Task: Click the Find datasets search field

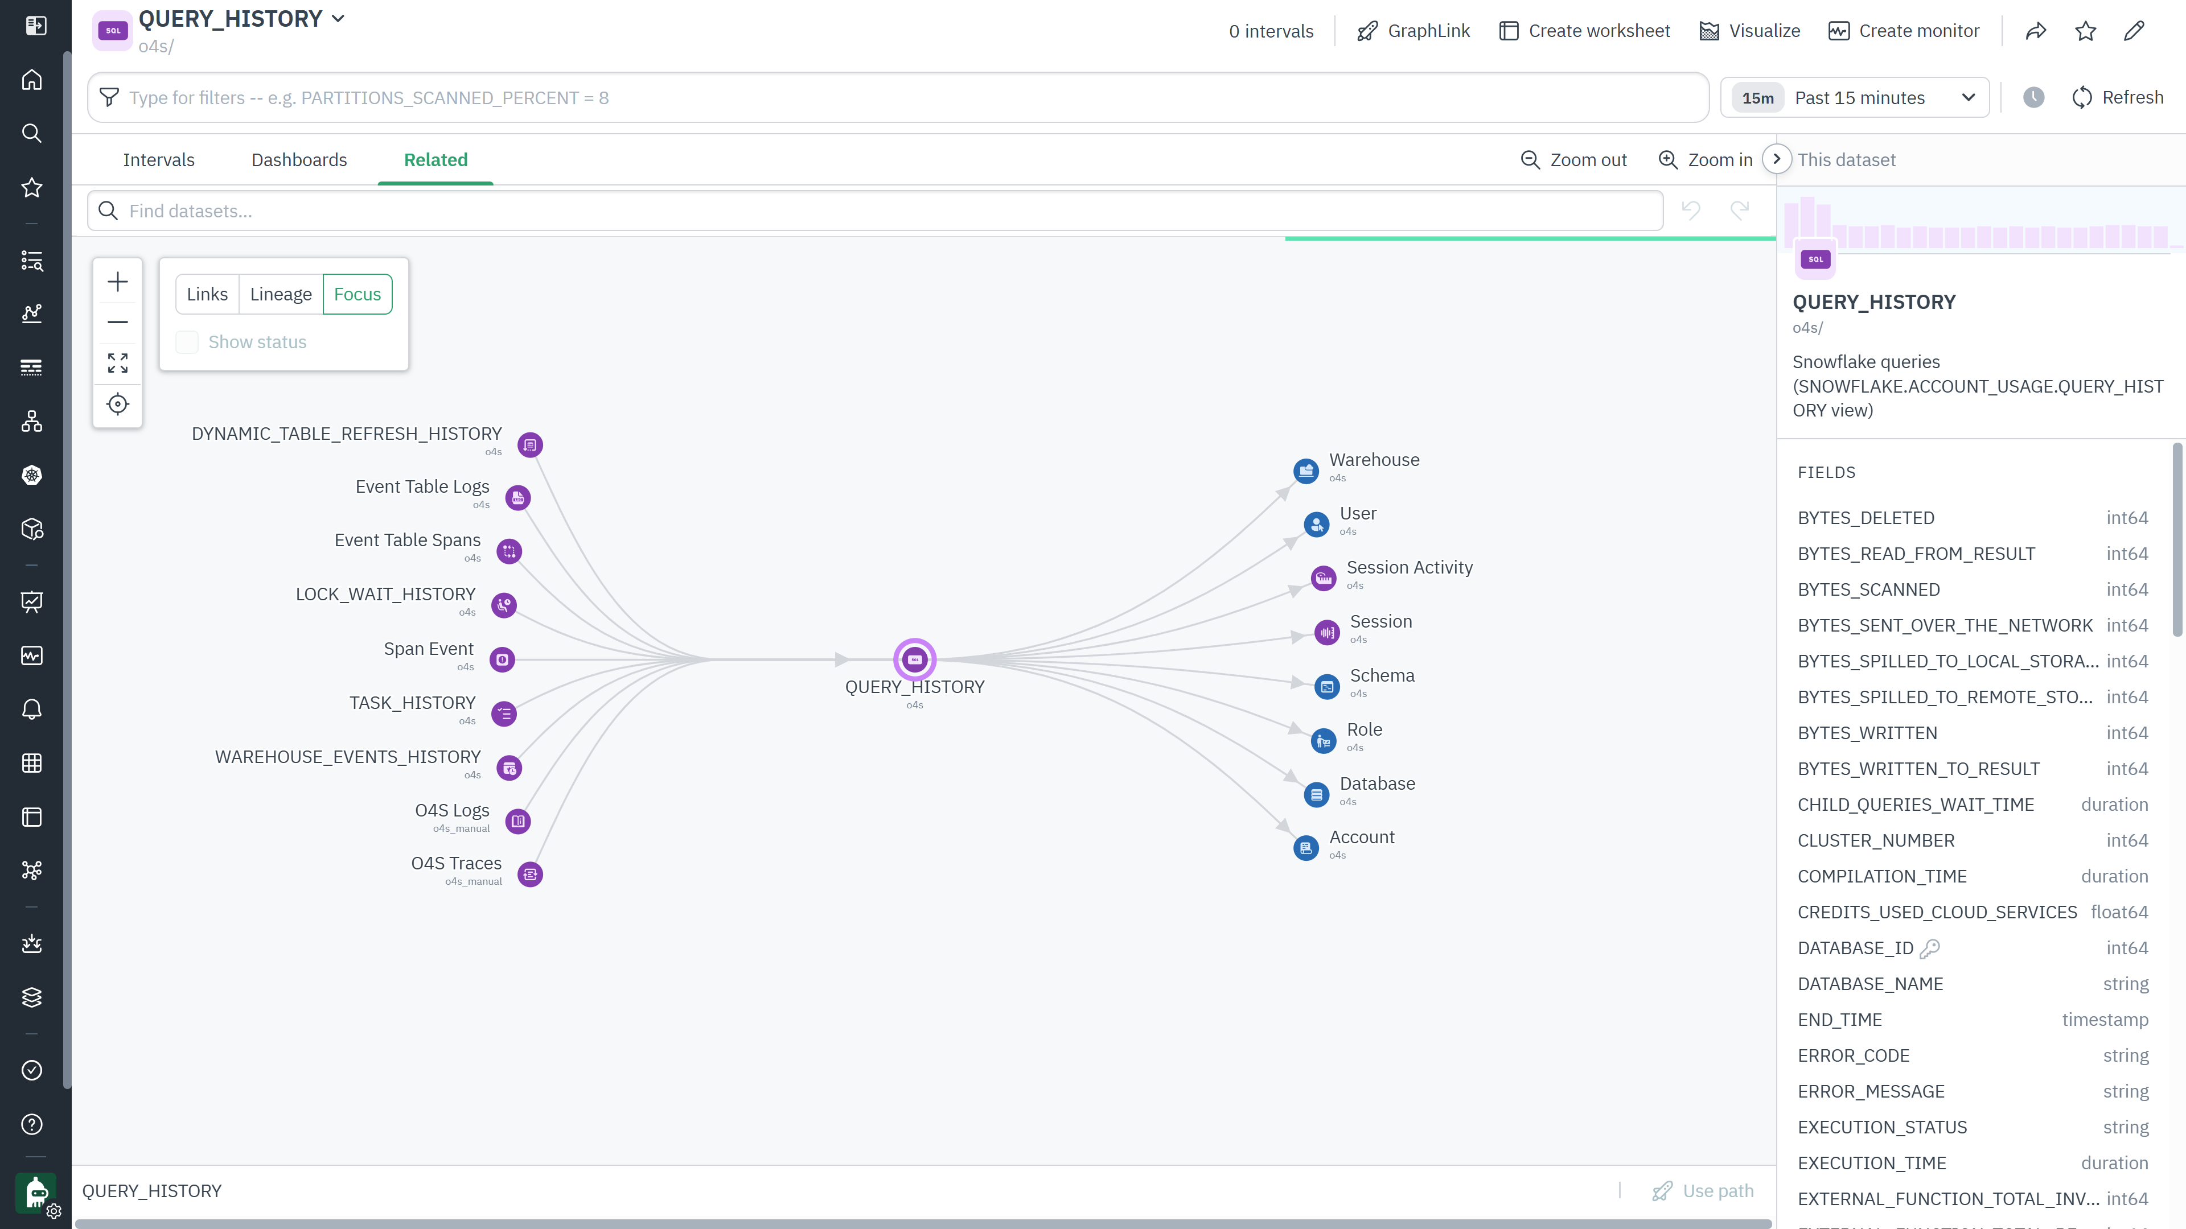Action: 874,211
